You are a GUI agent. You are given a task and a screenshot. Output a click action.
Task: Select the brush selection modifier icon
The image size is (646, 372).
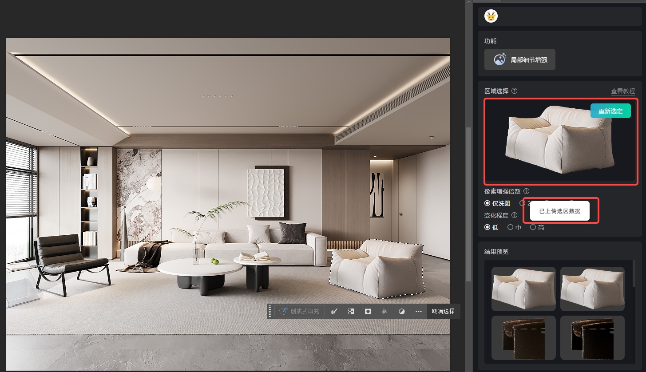tap(335, 311)
